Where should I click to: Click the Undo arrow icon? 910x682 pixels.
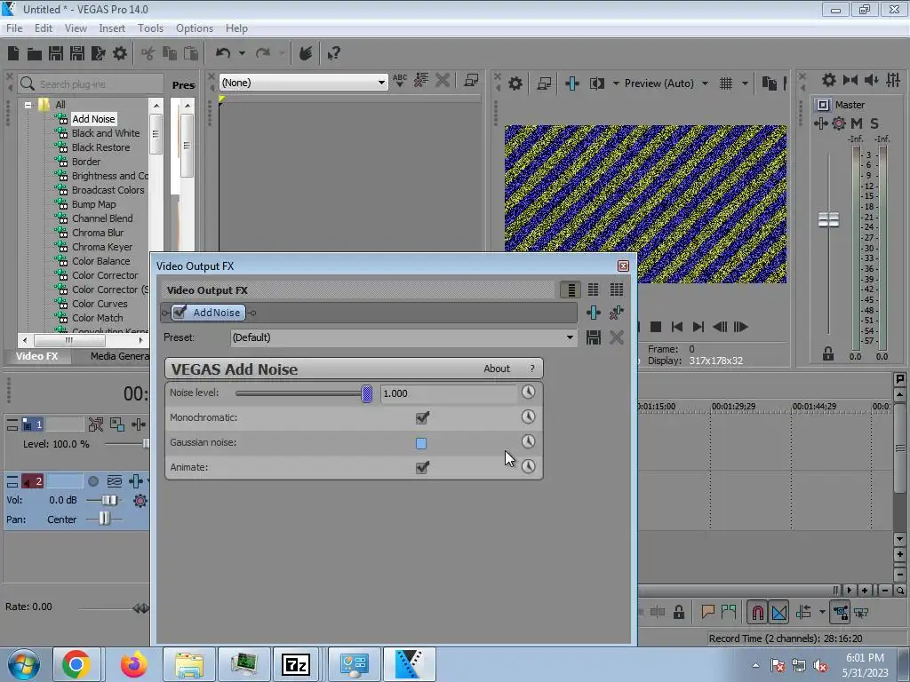(x=223, y=53)
